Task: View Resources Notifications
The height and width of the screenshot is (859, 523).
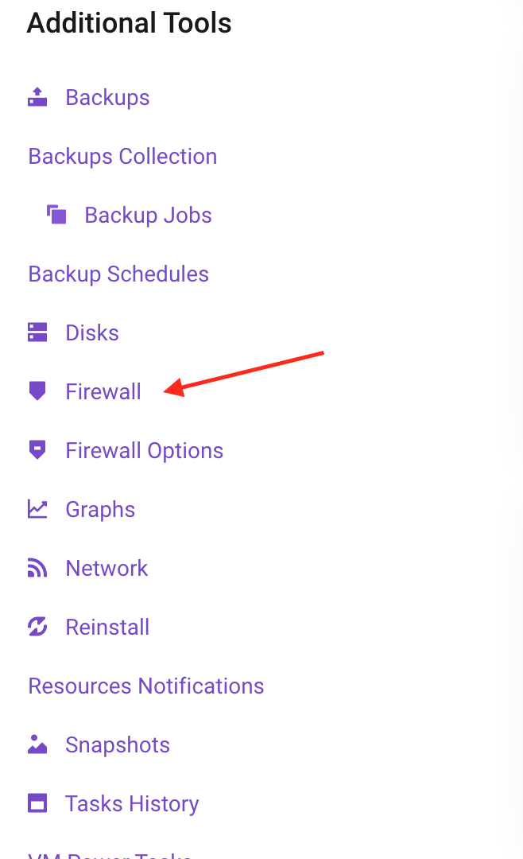Action: pyautogui.click(x=146, y=686)
